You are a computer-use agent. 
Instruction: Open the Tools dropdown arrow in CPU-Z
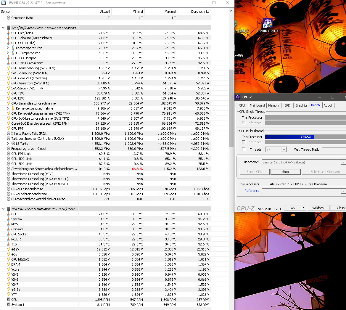[304, 208]
